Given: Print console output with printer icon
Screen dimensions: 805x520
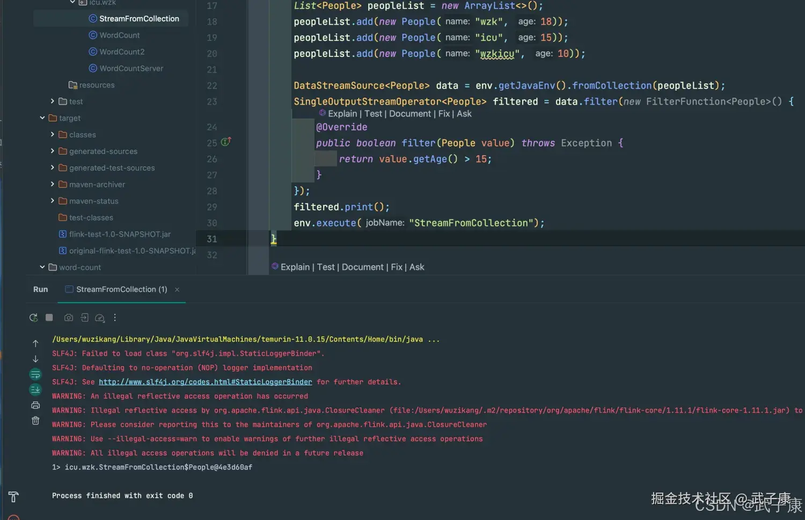Looking at the screenshot, I should point(35,405).
